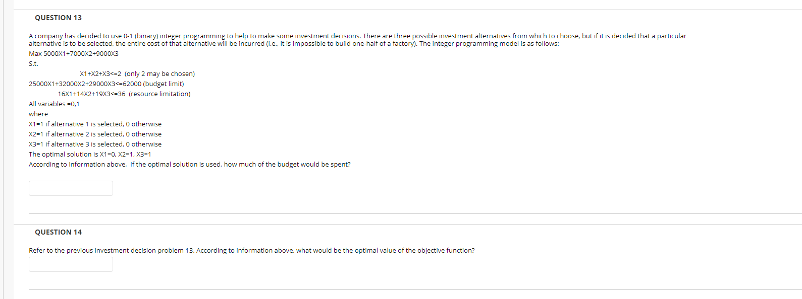The height and width of the screenshot is (299, 802).
Task: Click the budget spent question prompt text
Action: coord(190,164)
